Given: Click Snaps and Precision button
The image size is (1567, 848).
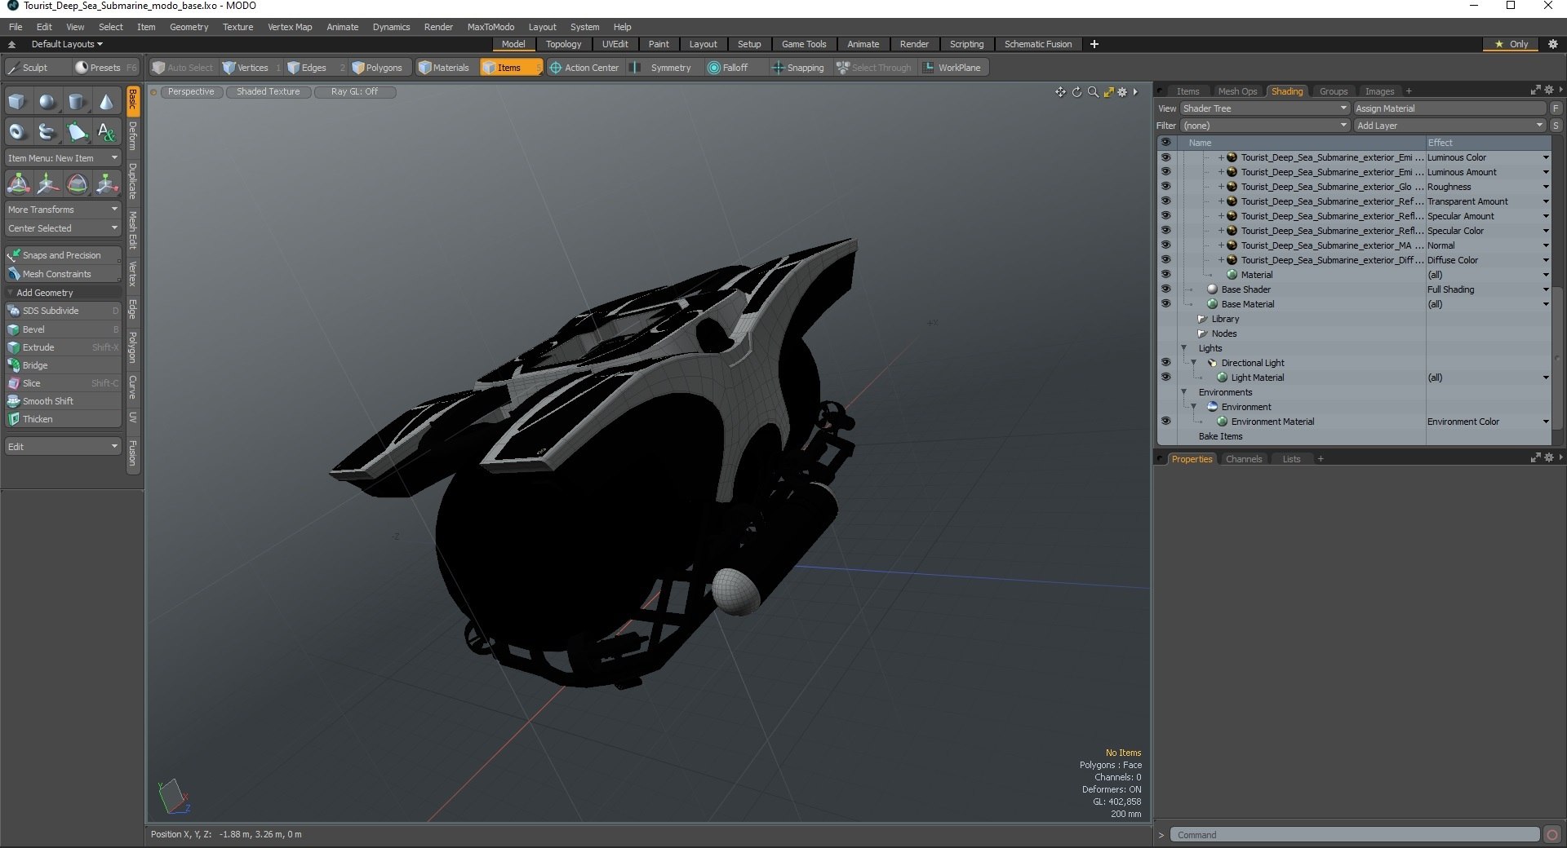Looking at the screenshot, I should [63, 255].
